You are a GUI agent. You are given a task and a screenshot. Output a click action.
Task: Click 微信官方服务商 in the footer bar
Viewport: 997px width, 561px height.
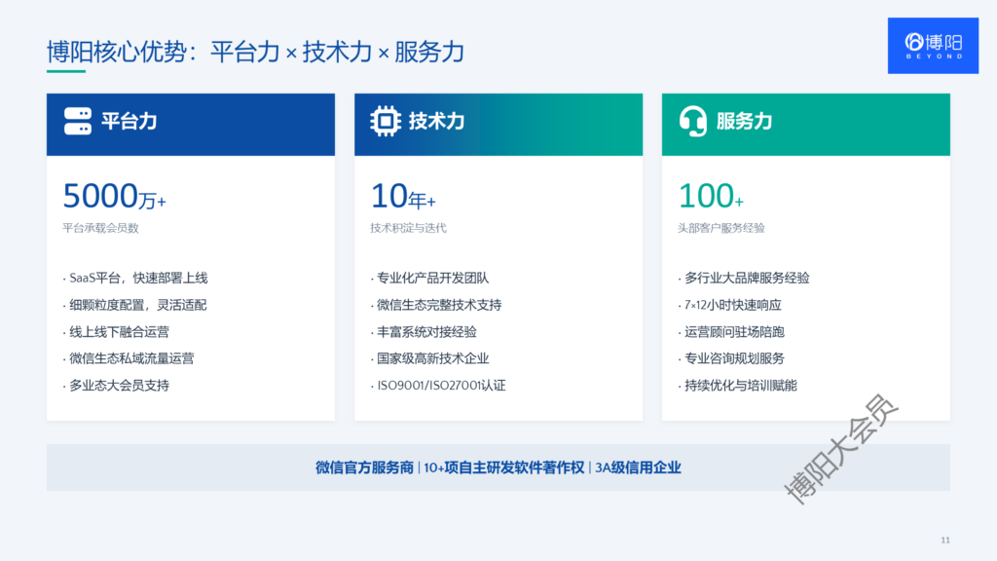[364, 467]
